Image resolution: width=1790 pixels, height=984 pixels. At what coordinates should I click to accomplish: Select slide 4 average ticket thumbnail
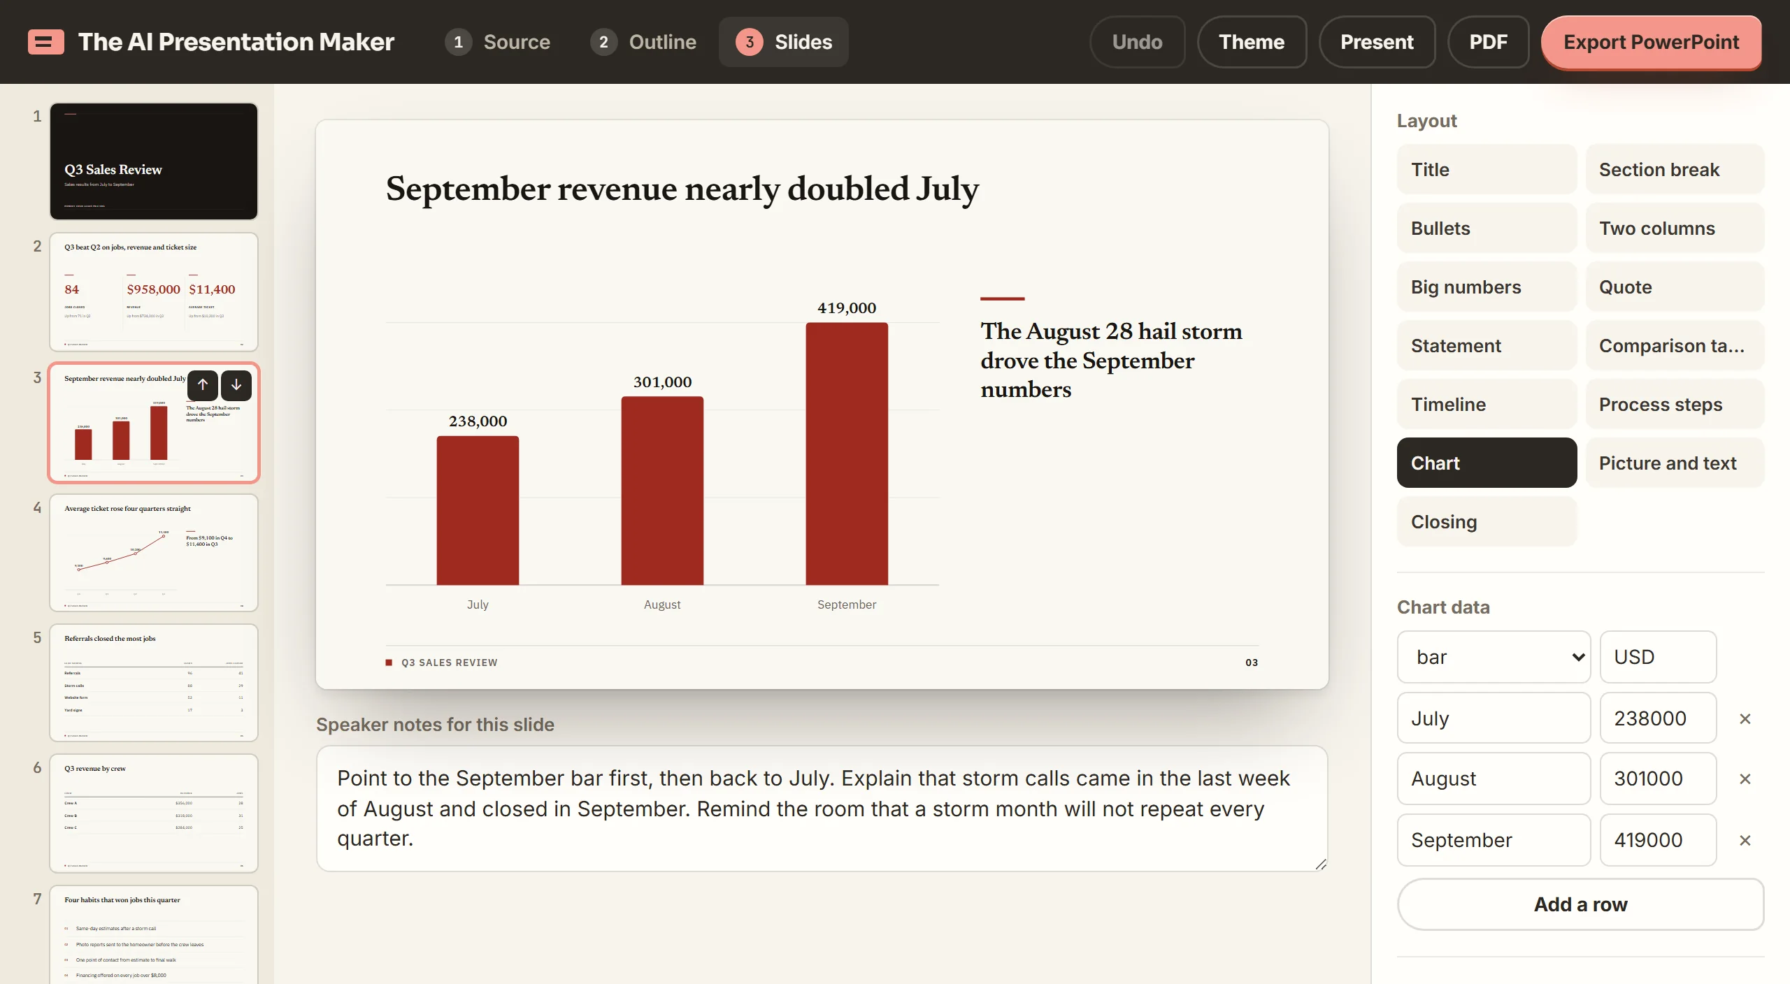click(154, 553)
